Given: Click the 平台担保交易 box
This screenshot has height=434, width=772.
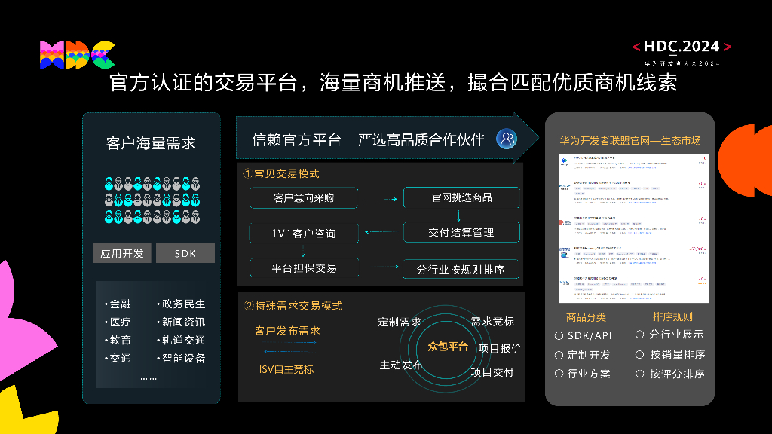Looking at the screenshot, I should click(x=304, y=268).
